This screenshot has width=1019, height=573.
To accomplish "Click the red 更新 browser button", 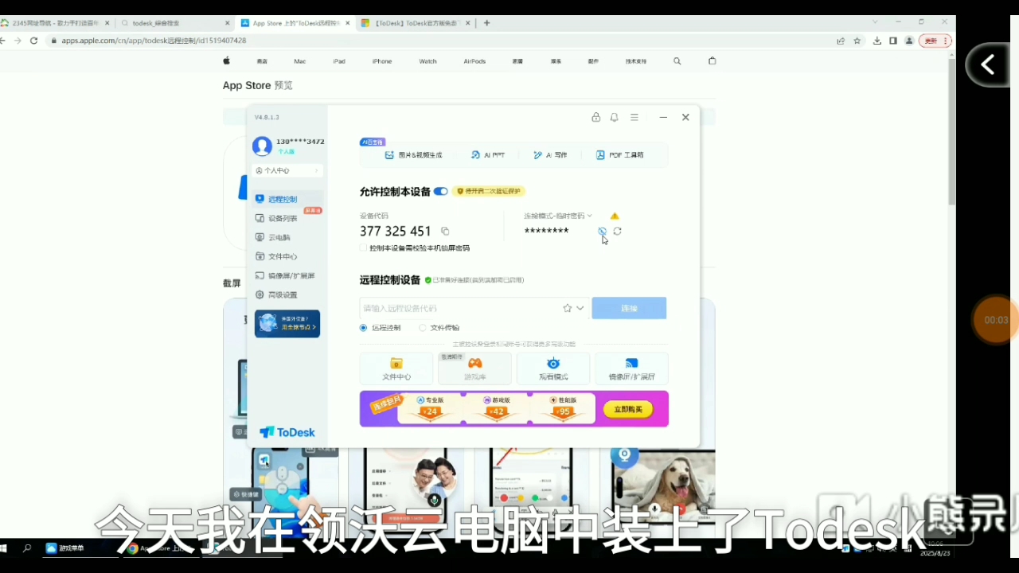I will point(935,41).
